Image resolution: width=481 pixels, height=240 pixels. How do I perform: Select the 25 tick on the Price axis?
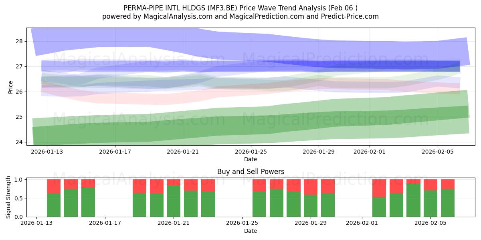[x=20, y=117]
